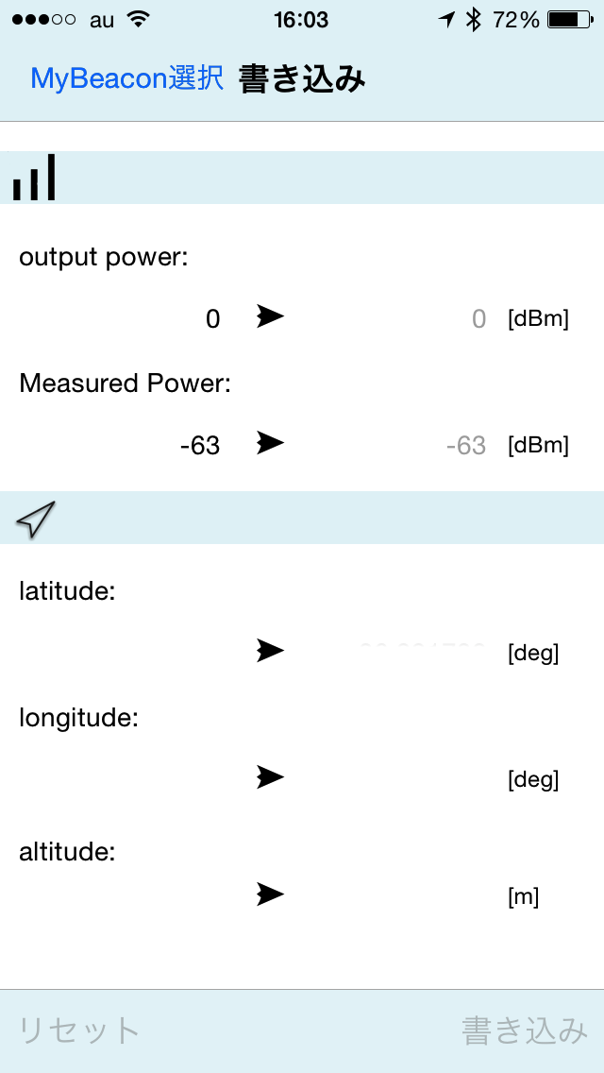Go back to MyBeacon選択
604x1073 pixels.
(x=127, y=80)
